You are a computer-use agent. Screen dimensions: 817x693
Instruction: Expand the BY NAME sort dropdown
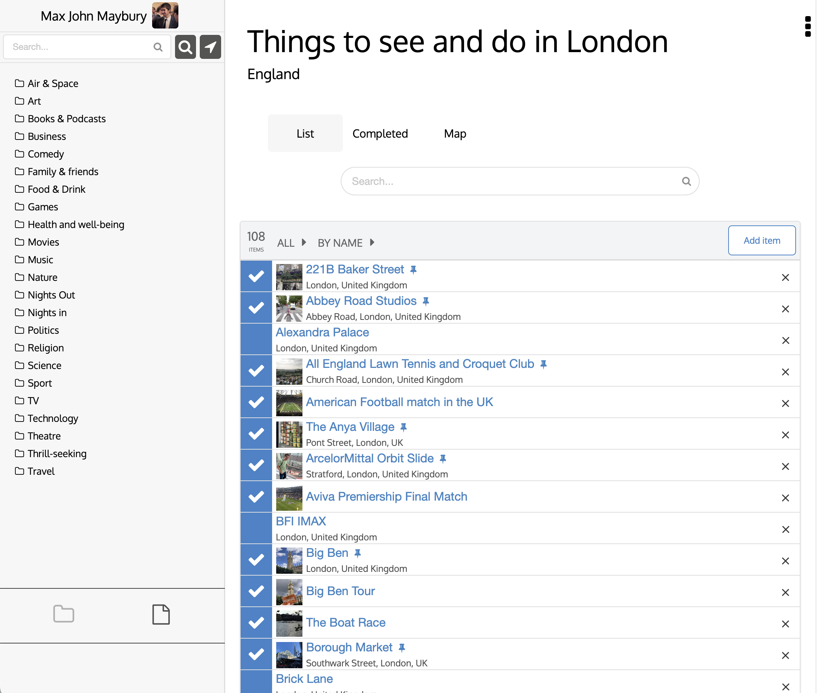[372, 242]
